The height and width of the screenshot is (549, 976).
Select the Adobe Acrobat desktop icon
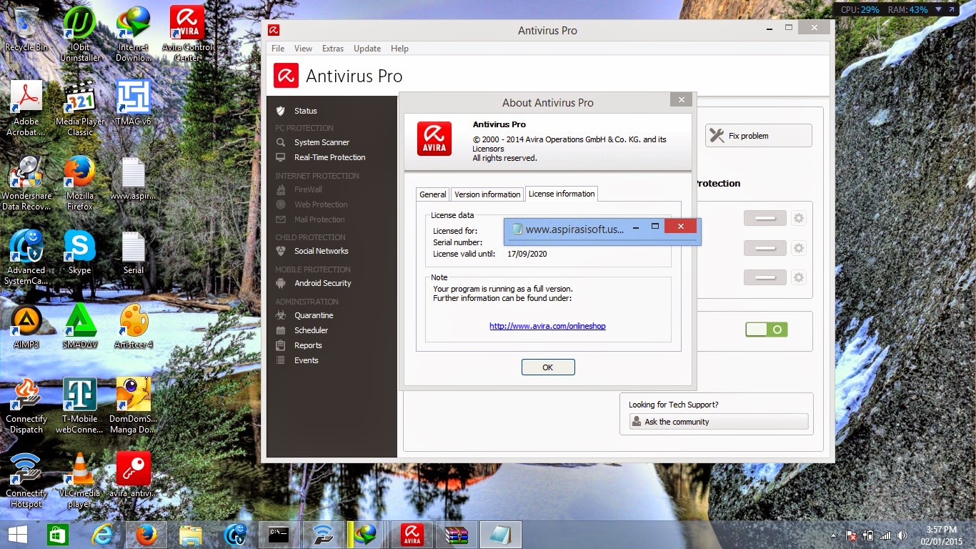(x=26, y=107)
